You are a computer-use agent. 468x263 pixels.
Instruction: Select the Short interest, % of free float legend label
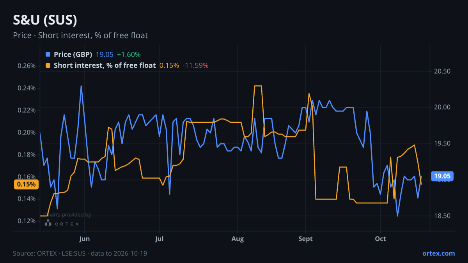click(x=105, y=65)
